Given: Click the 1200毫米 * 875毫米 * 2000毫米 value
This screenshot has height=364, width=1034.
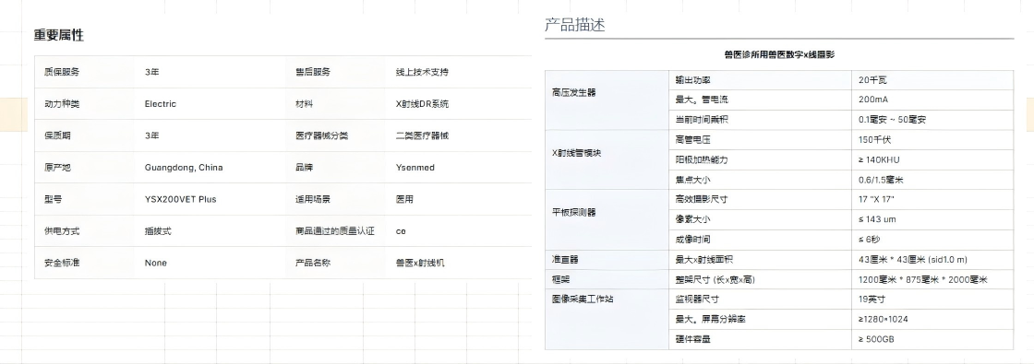Looking at the screenshot, I should 922,280.
